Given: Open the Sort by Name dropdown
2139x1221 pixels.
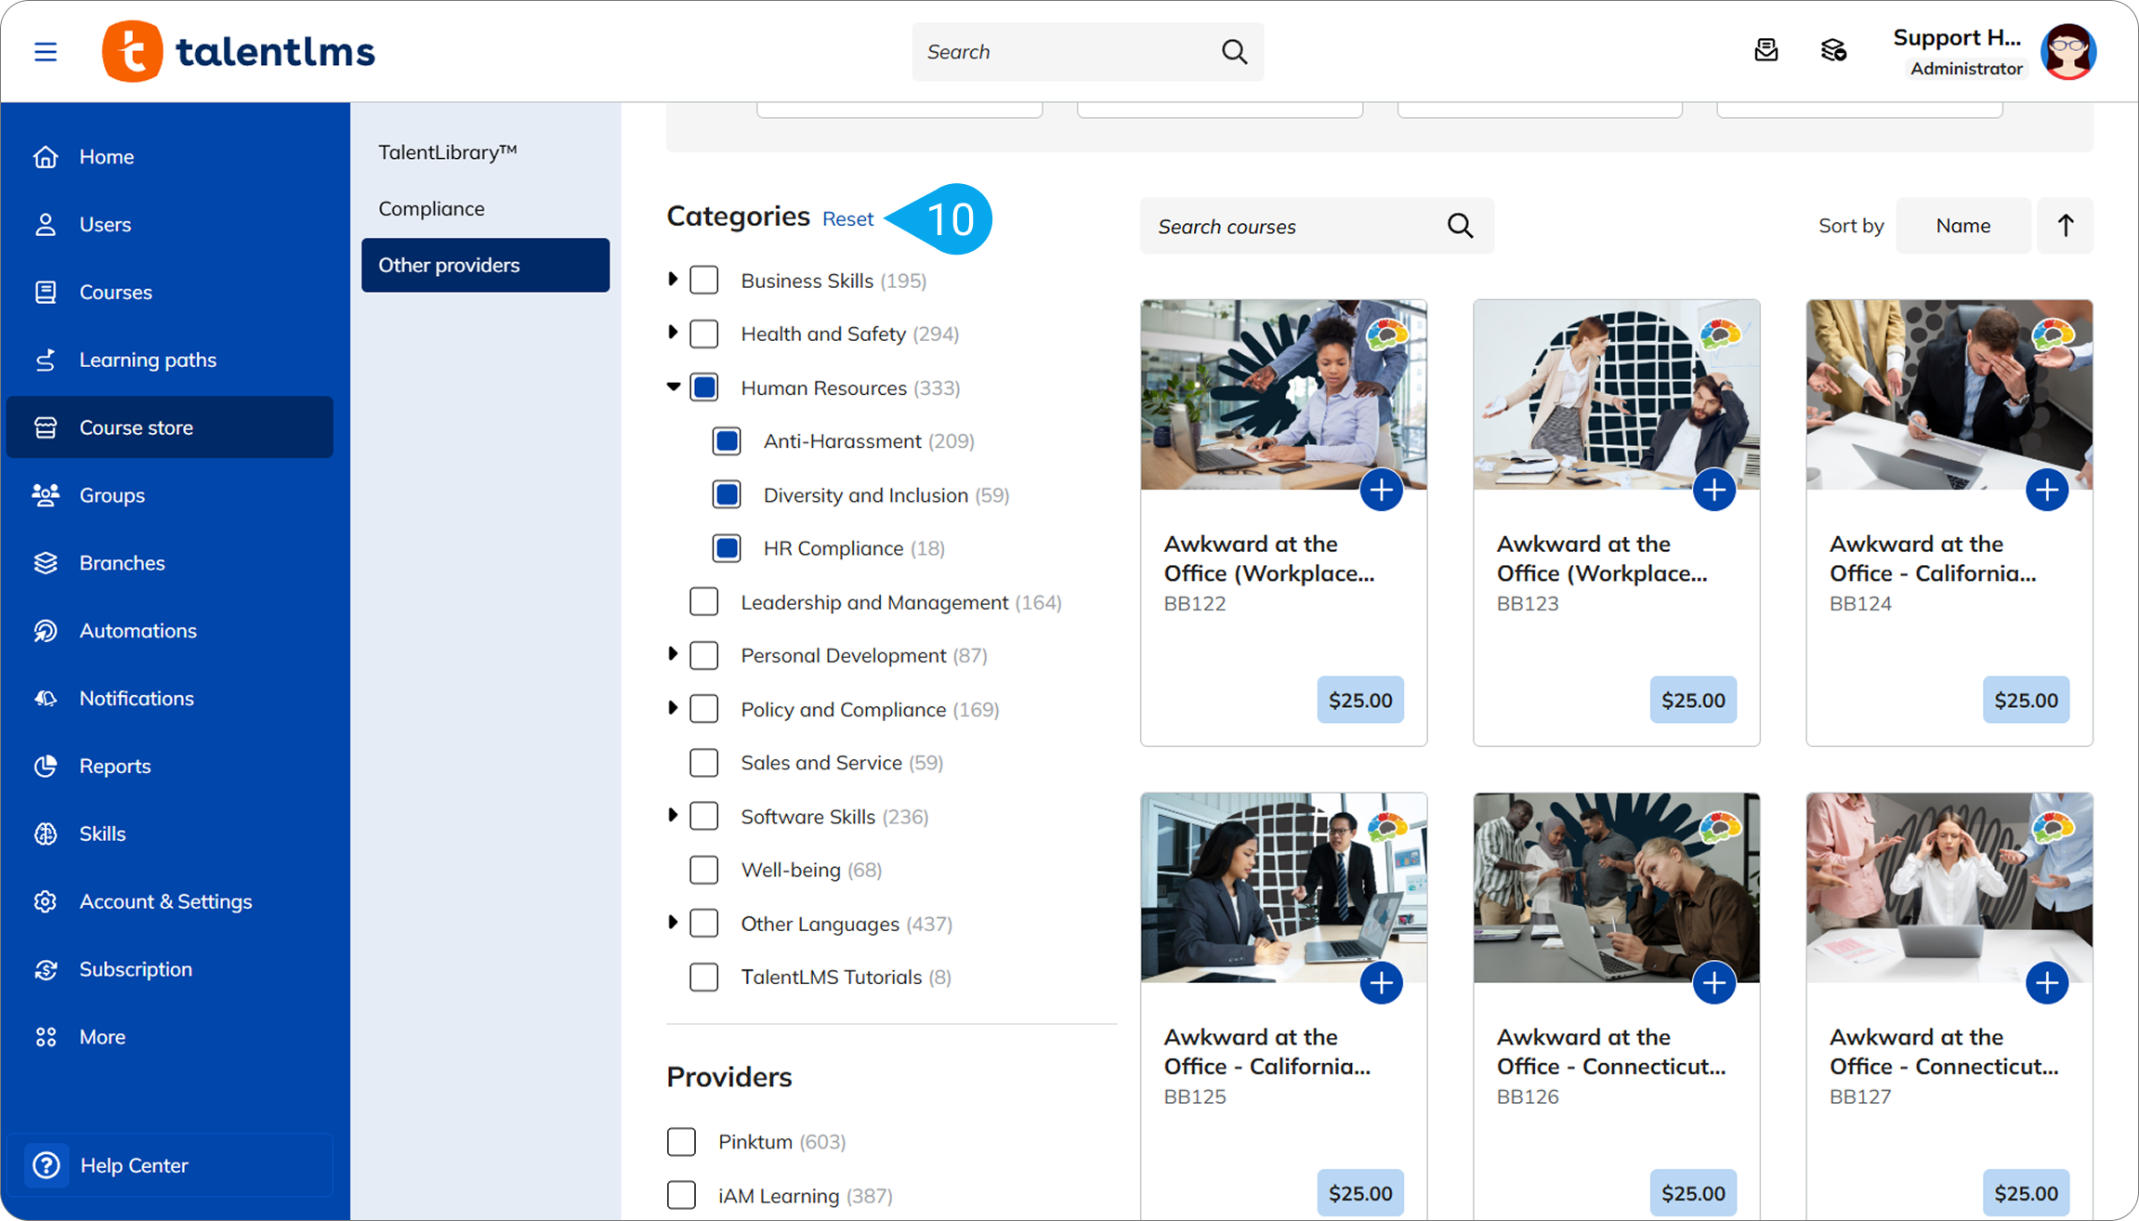Looking at the screenshot, I should pyautogui.click(x=1962, y=226).
